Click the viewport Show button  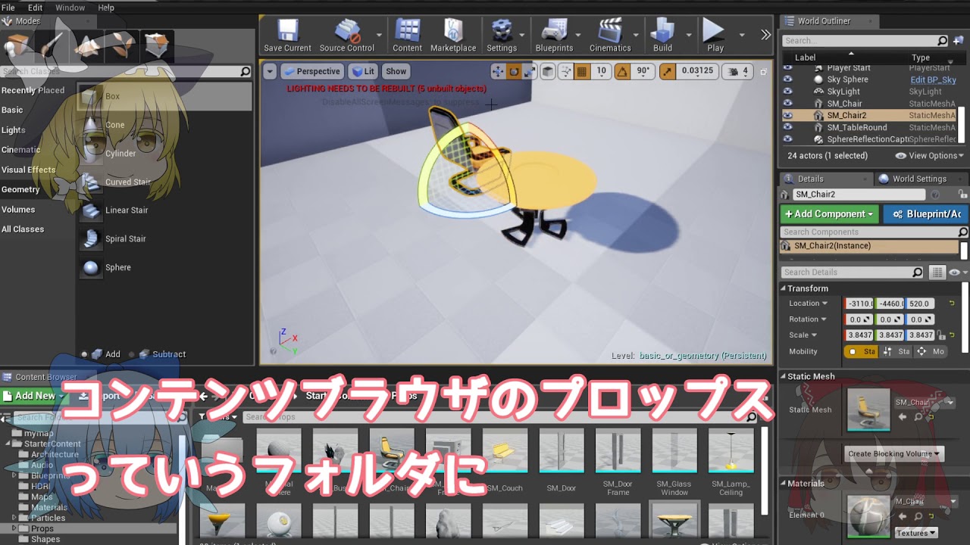396,71
